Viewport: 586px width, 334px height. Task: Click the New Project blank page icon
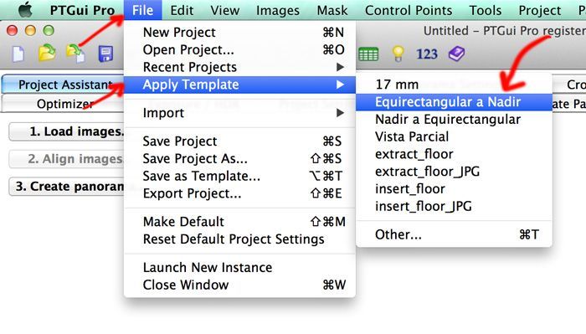18,54
